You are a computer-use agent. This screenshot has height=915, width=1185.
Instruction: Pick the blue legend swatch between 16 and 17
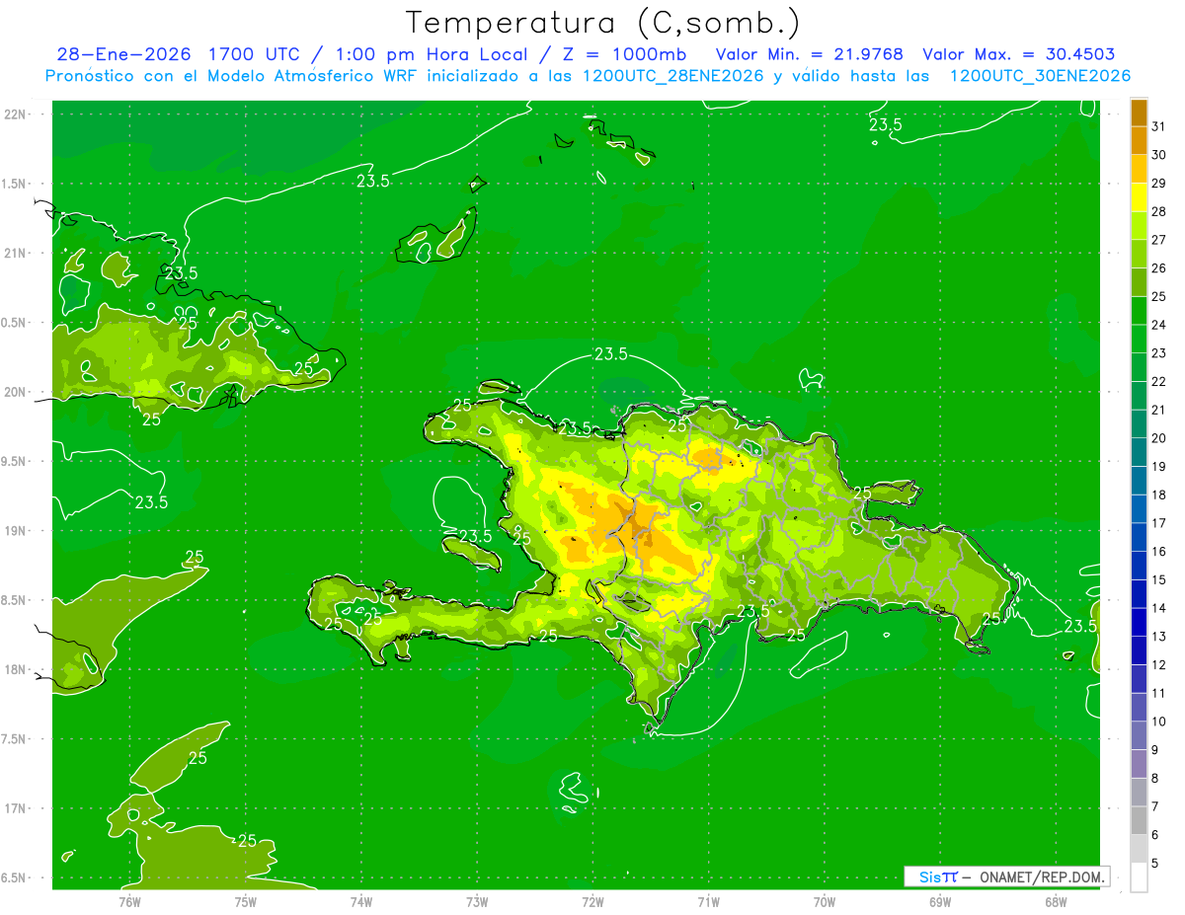point(1139,537)
